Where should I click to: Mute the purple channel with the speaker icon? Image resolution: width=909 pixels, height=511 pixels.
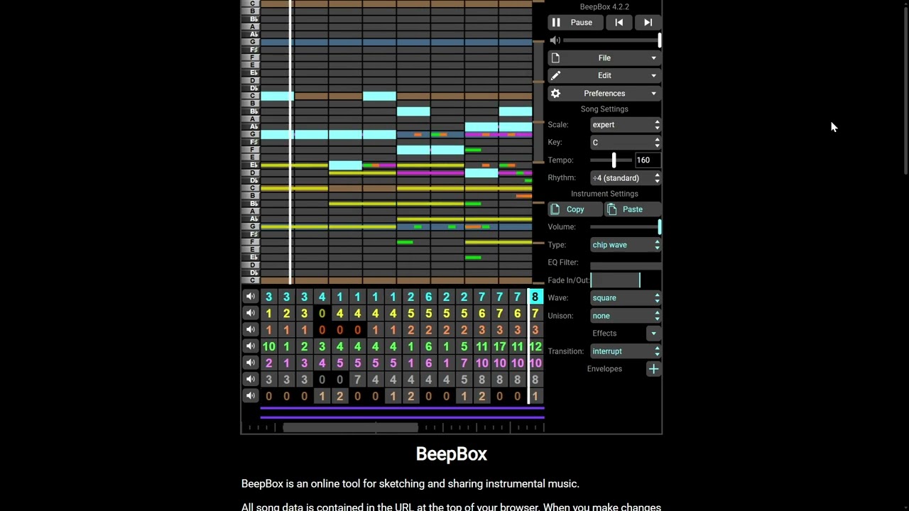click(x=250, y=363)
